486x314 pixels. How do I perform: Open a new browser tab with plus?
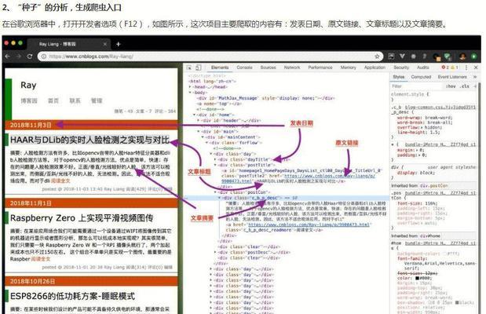[118, 44]
